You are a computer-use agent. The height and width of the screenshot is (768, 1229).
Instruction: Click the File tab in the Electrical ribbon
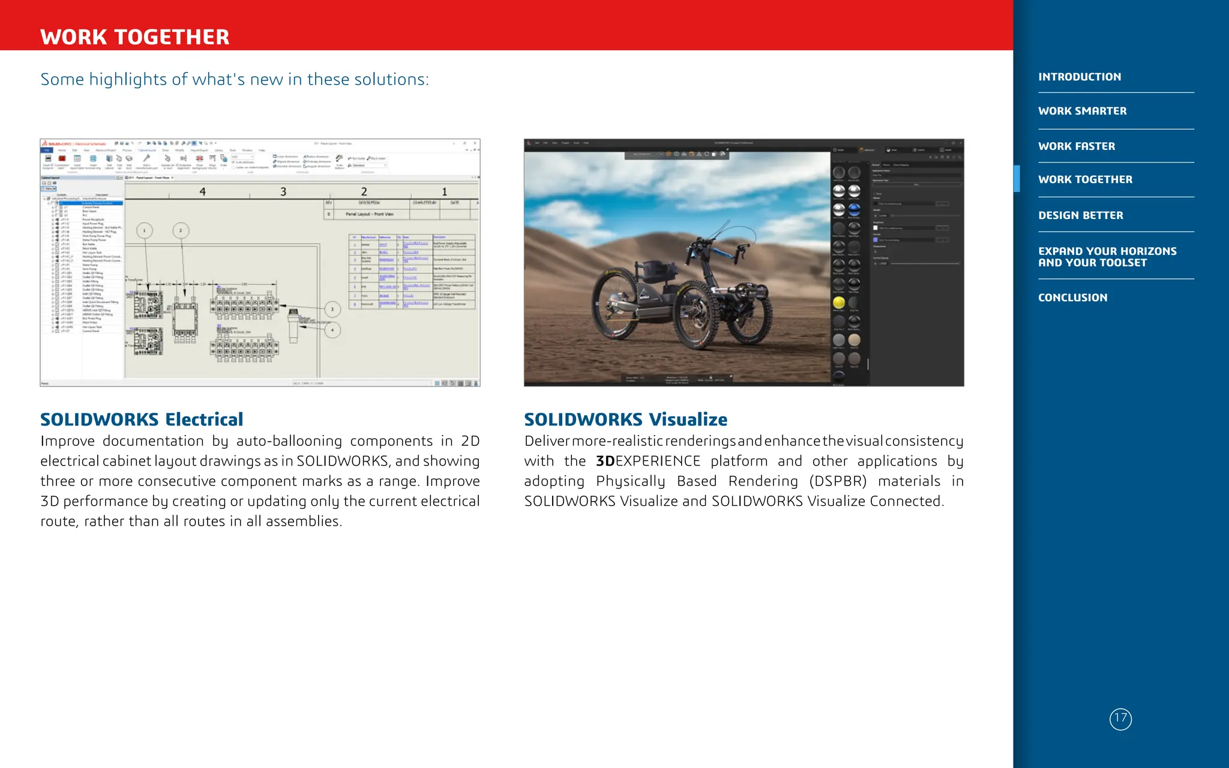47,151
